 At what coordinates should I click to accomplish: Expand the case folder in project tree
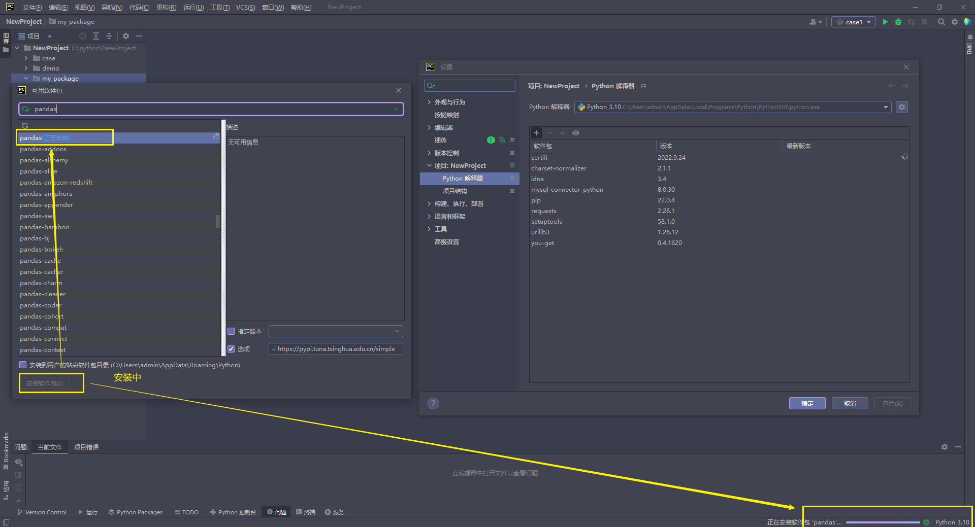click(26, 58)
